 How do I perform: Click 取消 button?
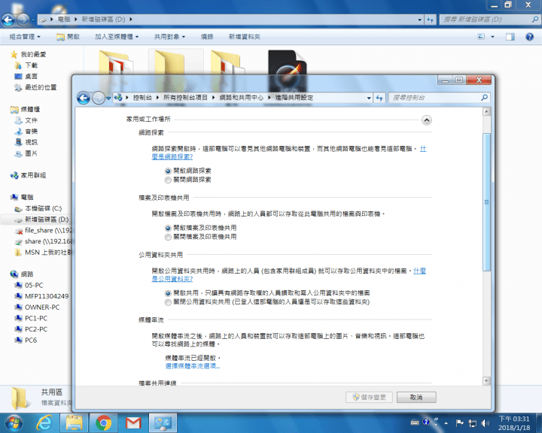click(x=416, y=397)
